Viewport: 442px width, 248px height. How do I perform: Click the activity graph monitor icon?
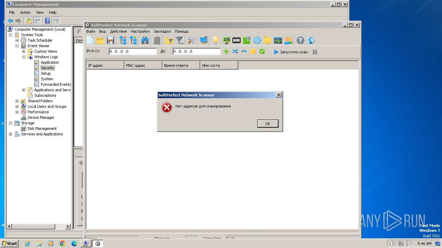278,41
